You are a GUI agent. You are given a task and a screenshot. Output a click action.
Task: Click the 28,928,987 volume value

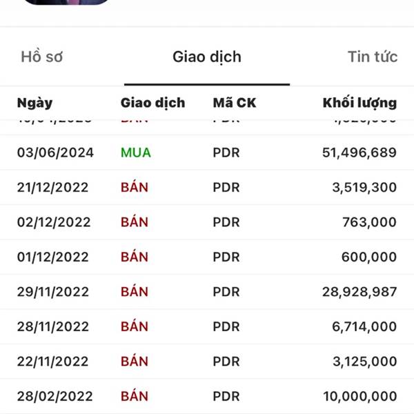[x=359, y=292]
